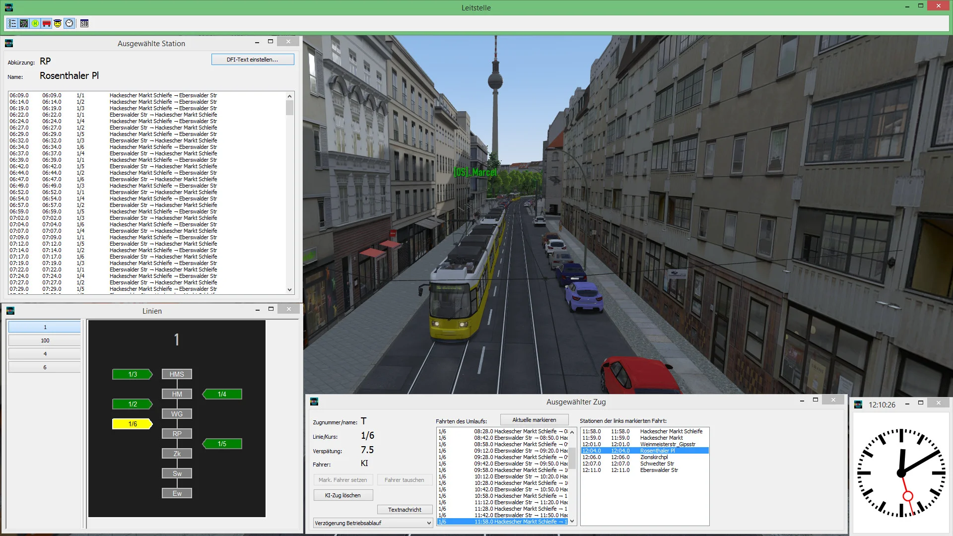Toggle the green H stop toolbar button
Screen dimensions: 953x536
tap(35, 23)
